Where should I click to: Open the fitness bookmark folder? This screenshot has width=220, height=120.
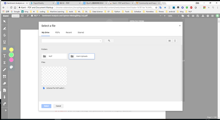pyautogui.click(x=160, y=12)
